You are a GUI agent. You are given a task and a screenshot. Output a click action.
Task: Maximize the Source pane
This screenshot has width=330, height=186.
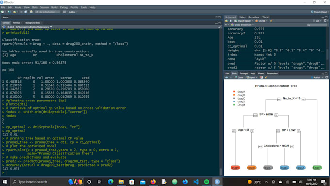220,17
